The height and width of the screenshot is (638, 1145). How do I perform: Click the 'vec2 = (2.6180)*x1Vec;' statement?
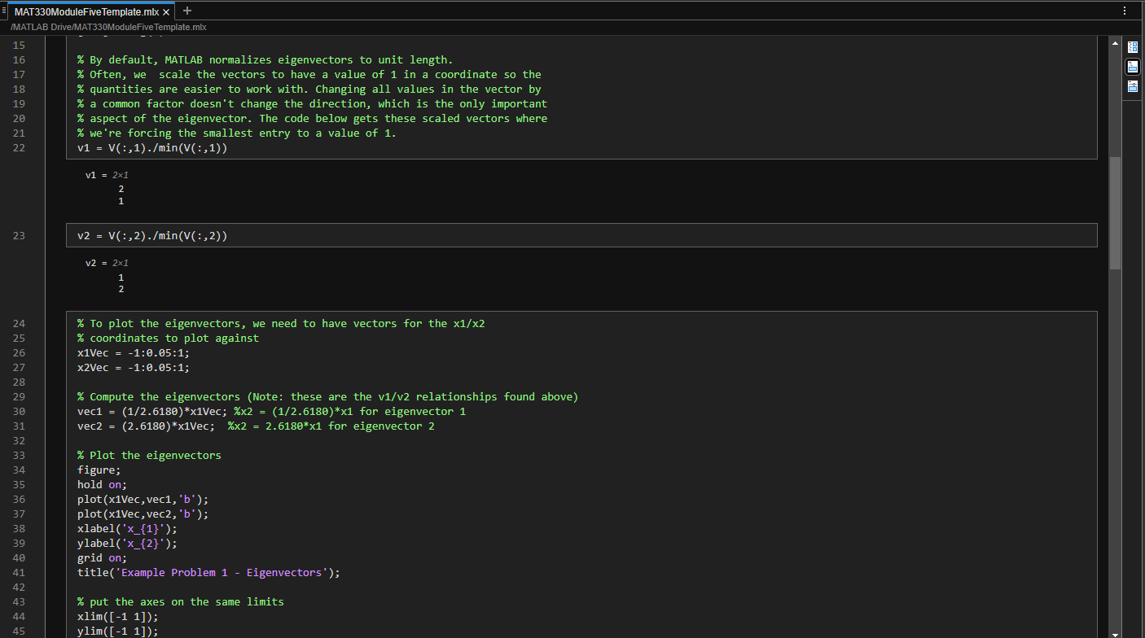[146, 426]
